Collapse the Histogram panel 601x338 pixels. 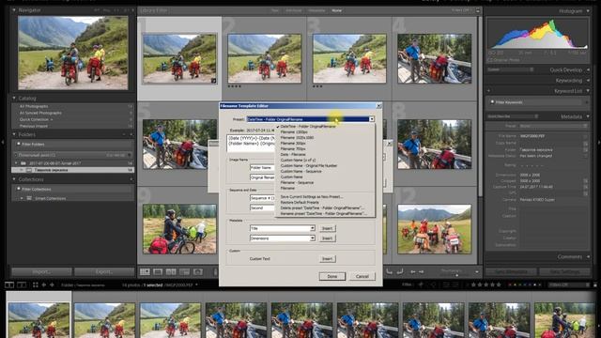(x=588, y=11)
